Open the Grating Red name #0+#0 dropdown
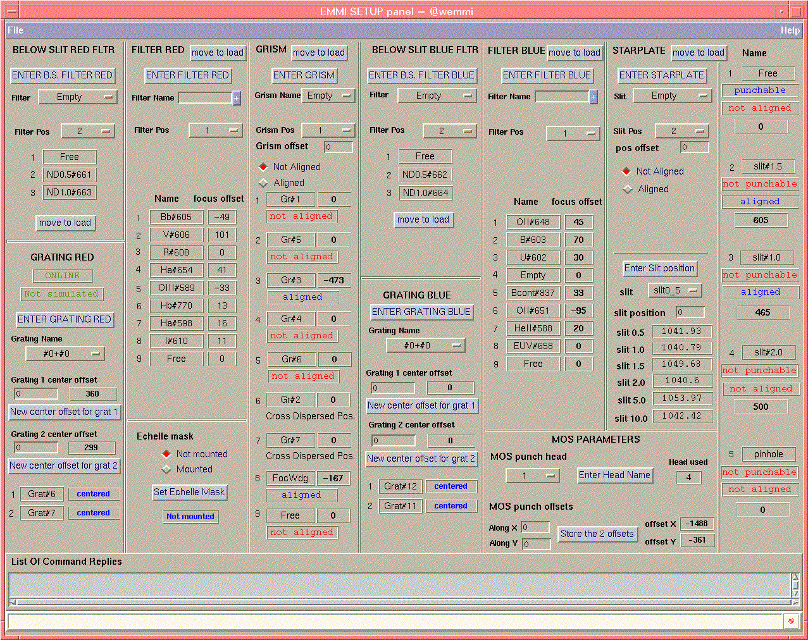The width and height of the screenshot is (808, 640). (x=65, y=354)
